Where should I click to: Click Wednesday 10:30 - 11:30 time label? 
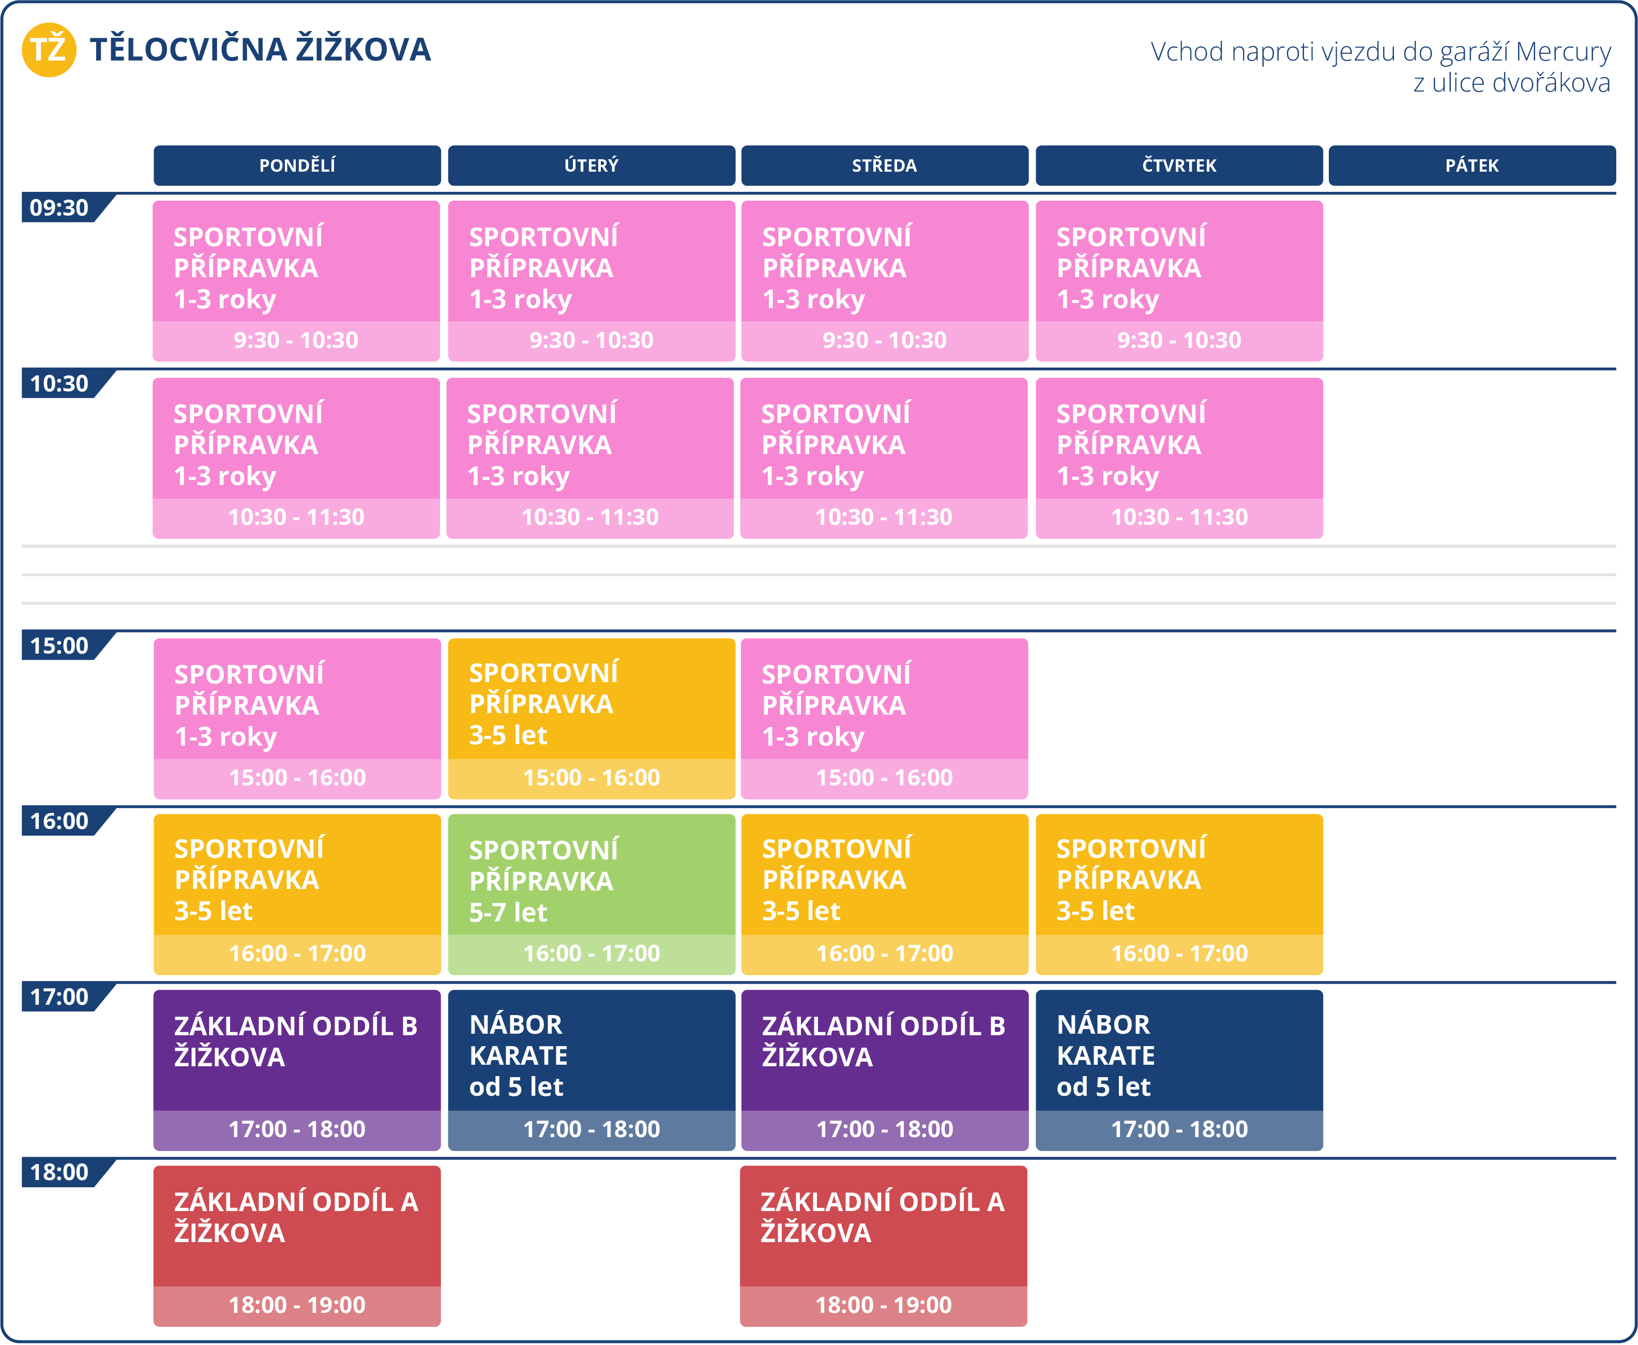click(884, 517)
